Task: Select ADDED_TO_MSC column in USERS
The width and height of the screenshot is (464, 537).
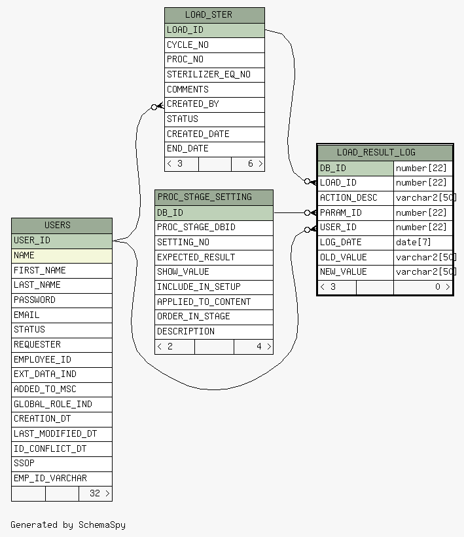Action: 62,389
